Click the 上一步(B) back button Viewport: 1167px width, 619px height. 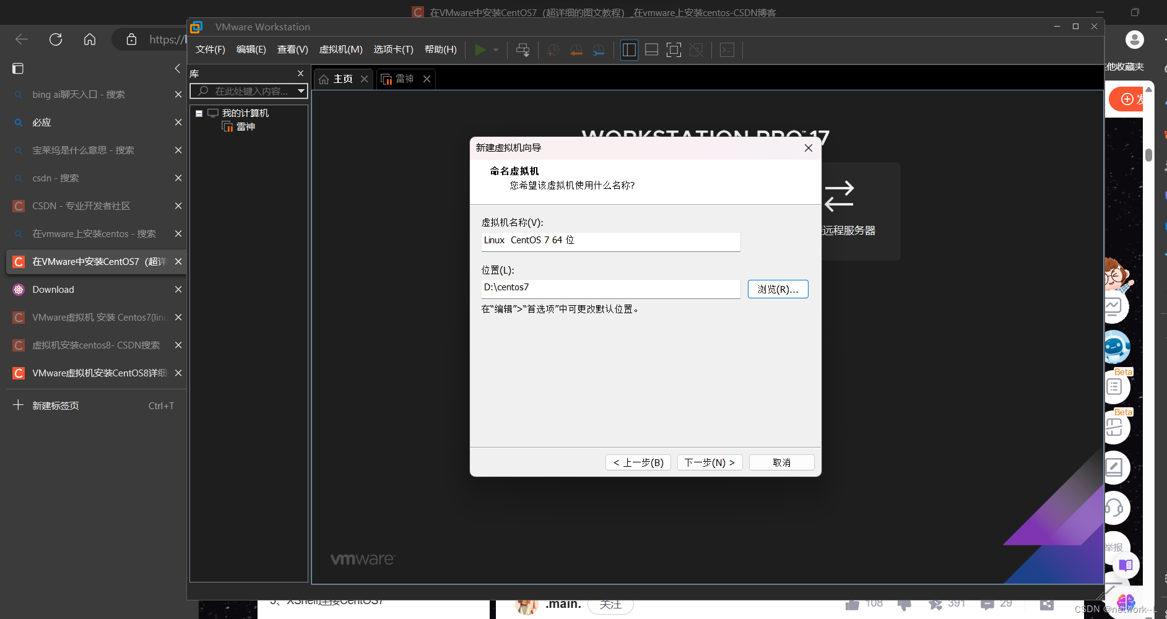coord(638,462)
